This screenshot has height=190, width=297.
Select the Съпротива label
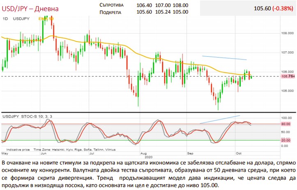pos(112,5)
